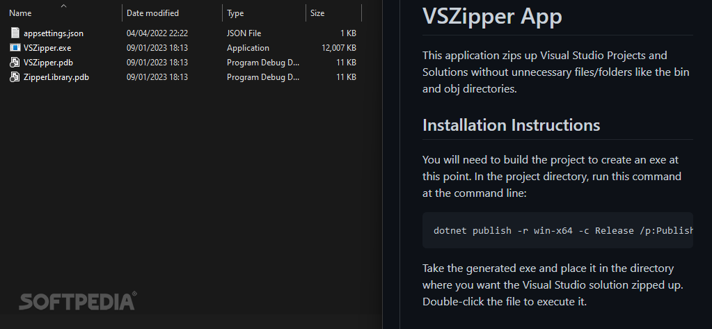Click the Application type entry for VSZipper.exe
This screenshot has height=329, width=712.
tap(248, 48)
